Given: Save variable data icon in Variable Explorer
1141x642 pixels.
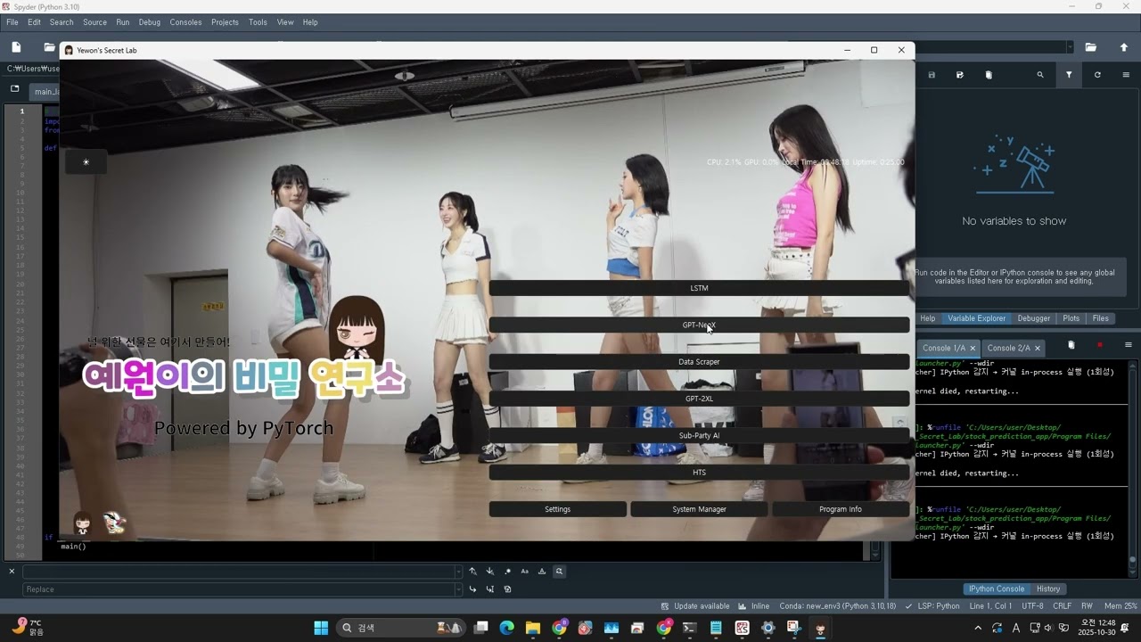Looking at the screenshot, I should 932,75.
